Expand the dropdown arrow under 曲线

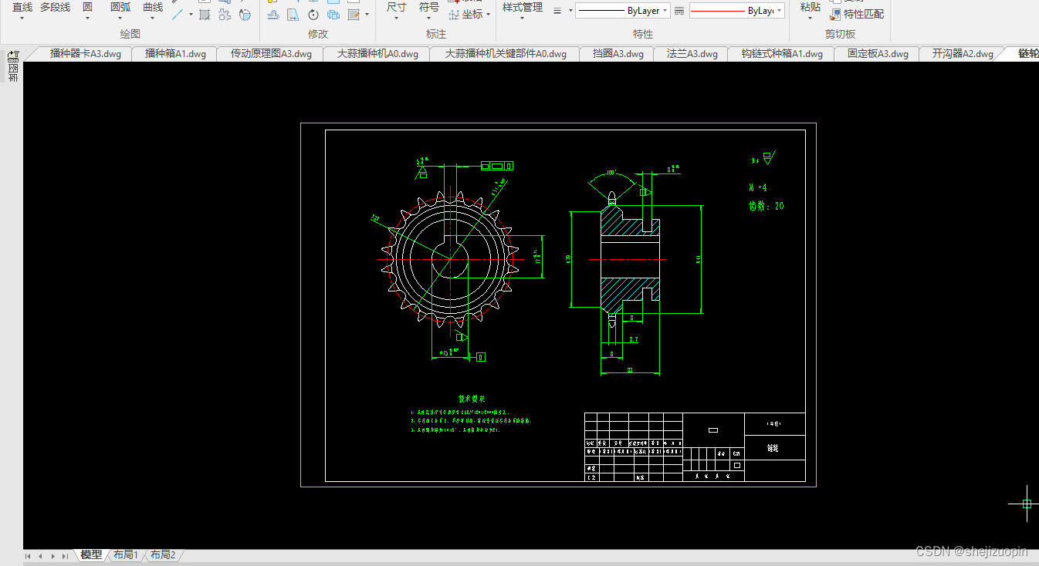click(153, 19)
